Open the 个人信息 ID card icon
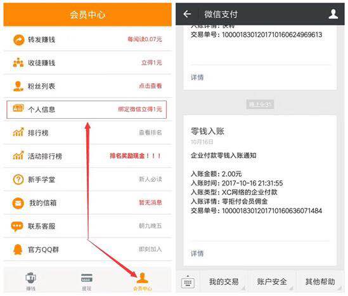 [x=18, y=109]
